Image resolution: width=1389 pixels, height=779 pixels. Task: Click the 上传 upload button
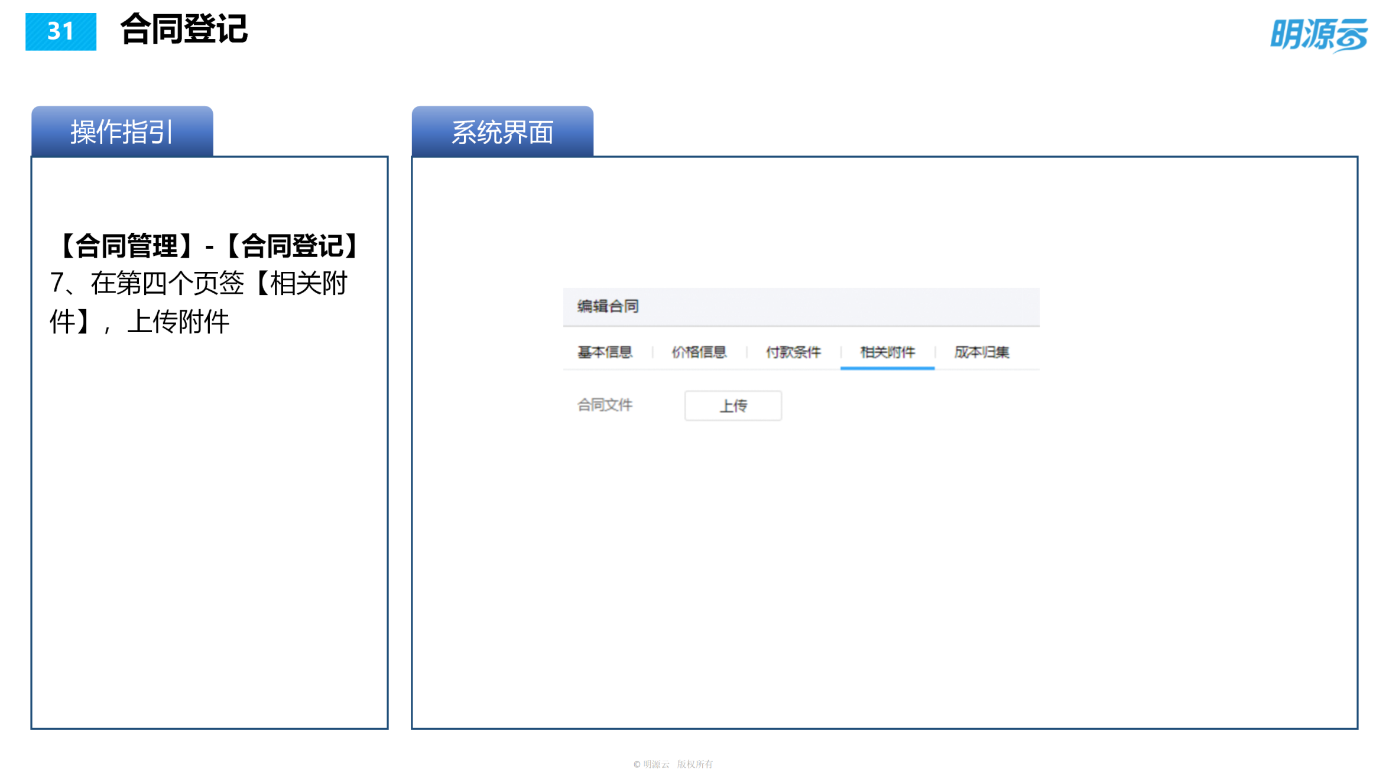coord(733,405)
